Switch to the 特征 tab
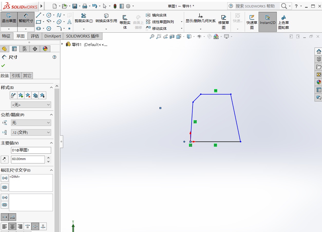The image size is (322, 232). [x=6, y=36]
